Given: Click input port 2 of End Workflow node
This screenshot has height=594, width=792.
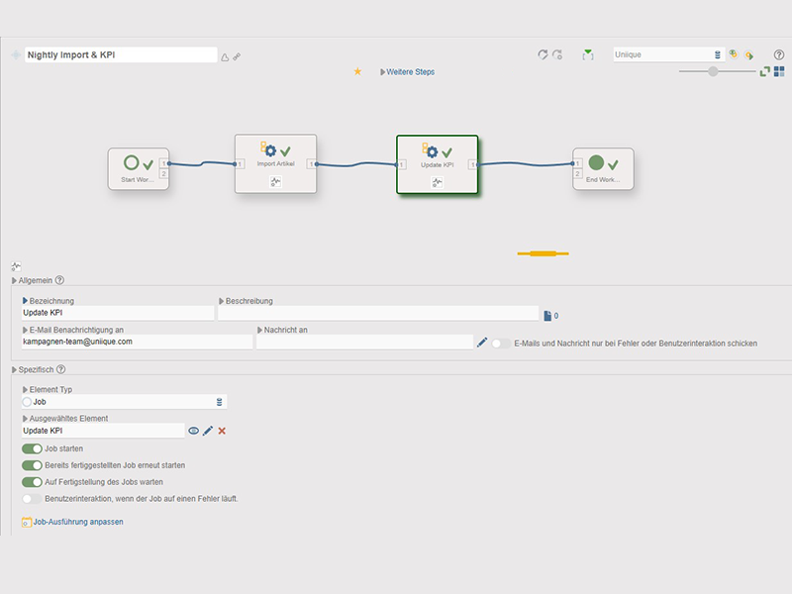Looking at the screenshot, I should pos(578,174).
